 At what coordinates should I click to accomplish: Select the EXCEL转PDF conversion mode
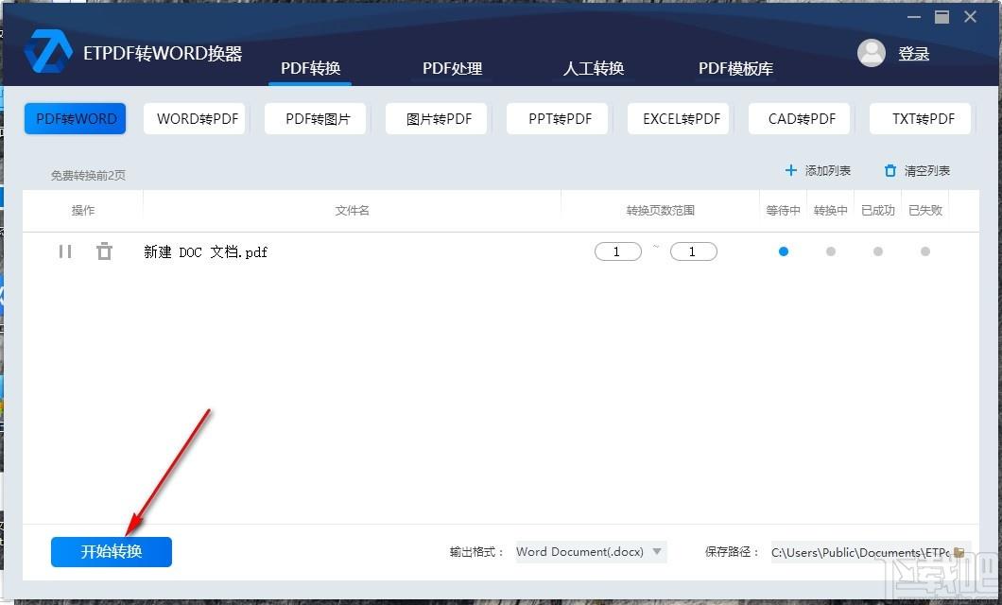pyautogui.click(x=679, y=119)
